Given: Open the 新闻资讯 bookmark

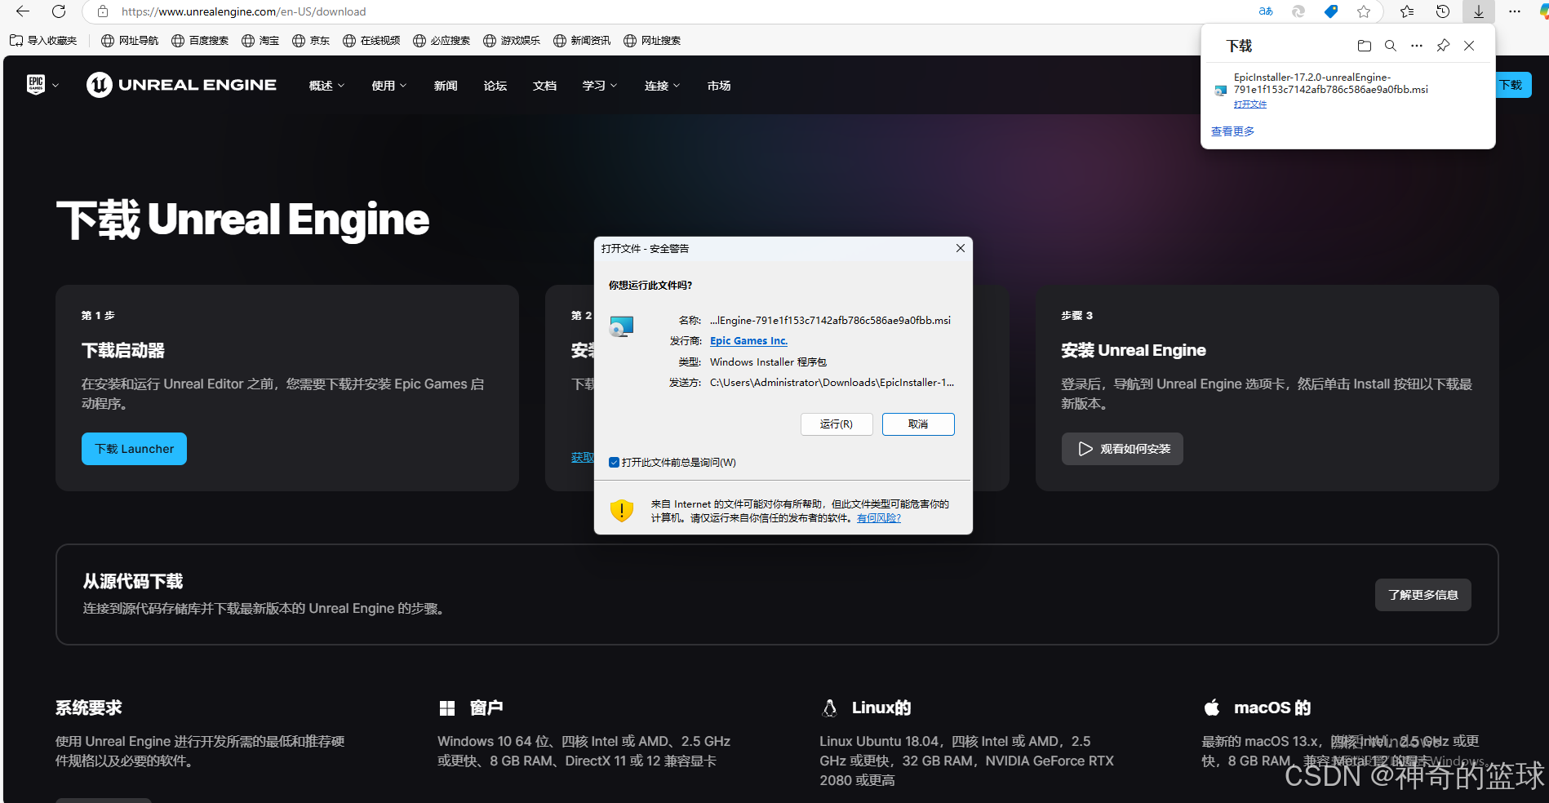Looking at the screenshot, I should pyautogui.click(x=582, y=41).
